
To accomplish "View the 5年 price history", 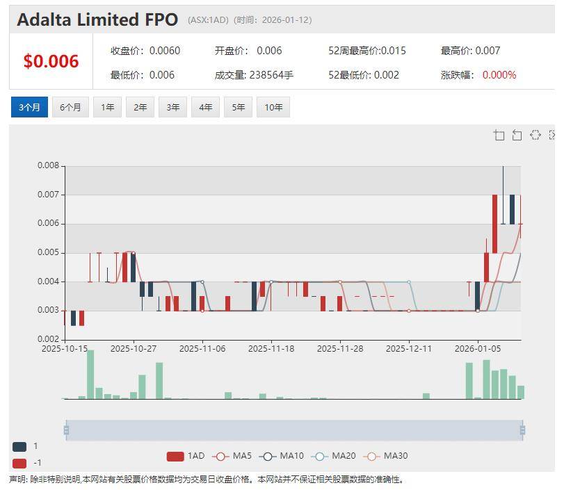I will pos(239,107).
